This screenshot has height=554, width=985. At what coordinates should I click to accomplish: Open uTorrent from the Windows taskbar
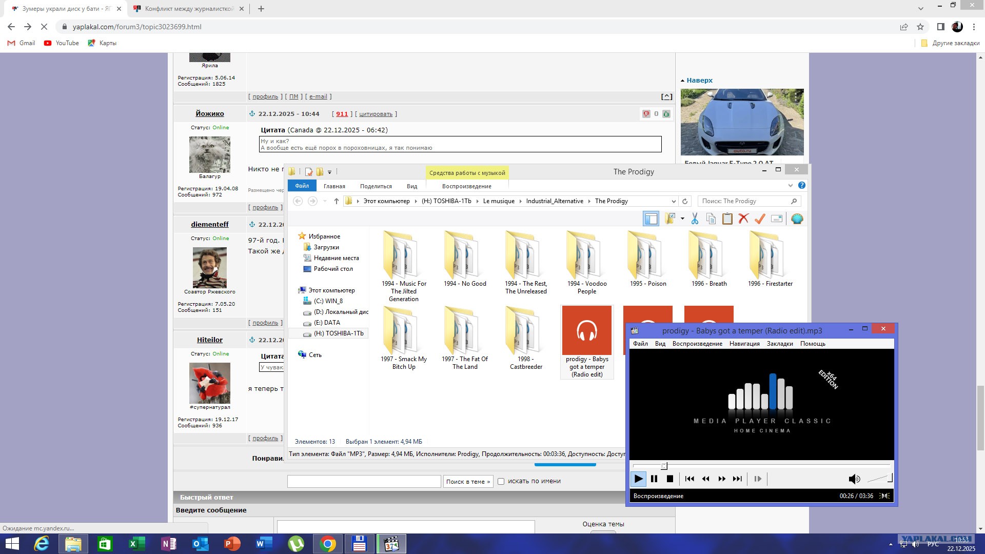296,544
